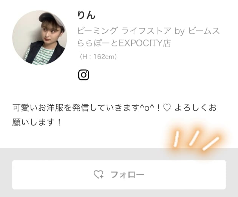Click bio line starting 可愛いお洋服
The image size is (238, 197).
pos(114,108)
